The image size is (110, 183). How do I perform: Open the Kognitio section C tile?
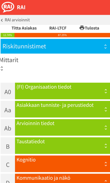[x=63, y=164]
